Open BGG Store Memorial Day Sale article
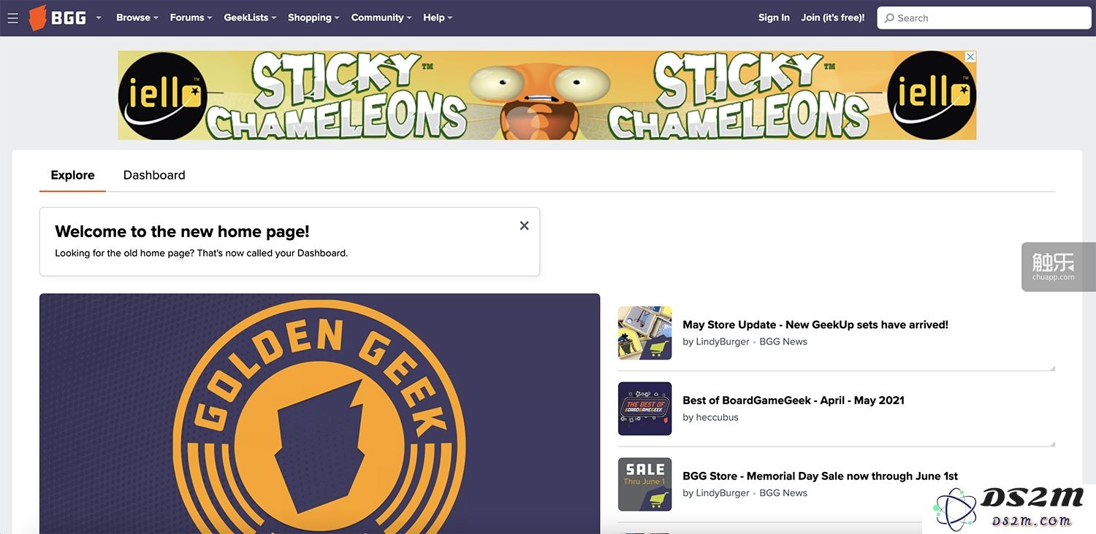Screen dimensions: 1096x534 pos(820,476)
